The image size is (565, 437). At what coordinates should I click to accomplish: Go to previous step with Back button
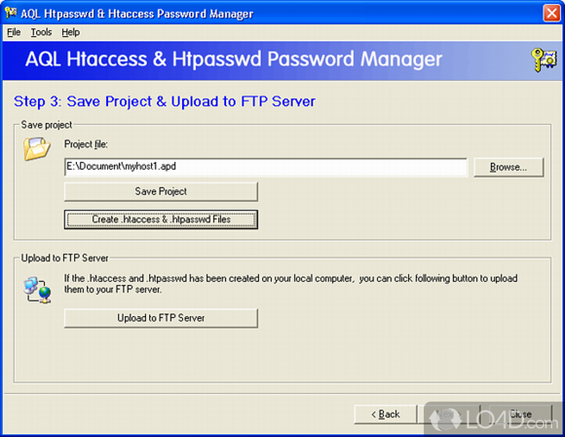(385, 414)
